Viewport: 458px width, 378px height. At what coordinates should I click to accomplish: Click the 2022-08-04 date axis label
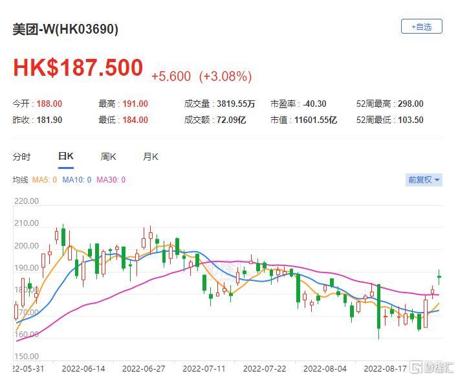point(325,369)
